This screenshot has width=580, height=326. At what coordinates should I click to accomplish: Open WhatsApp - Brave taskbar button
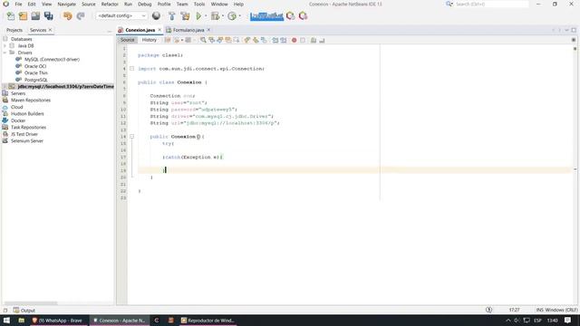[58, 321]
